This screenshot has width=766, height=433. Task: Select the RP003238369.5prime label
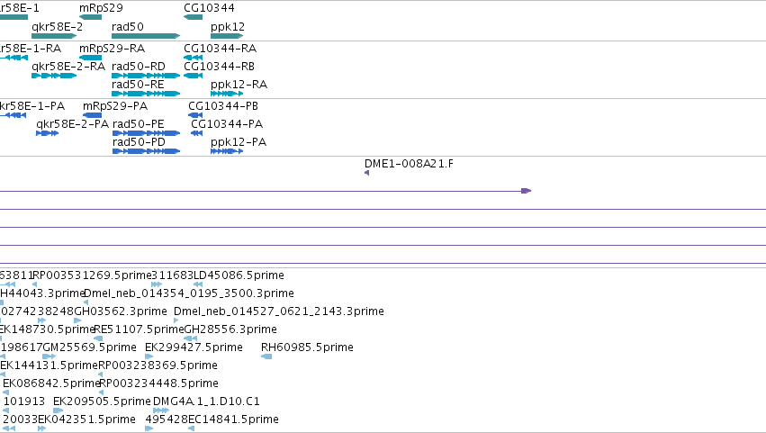click(158, 365)
